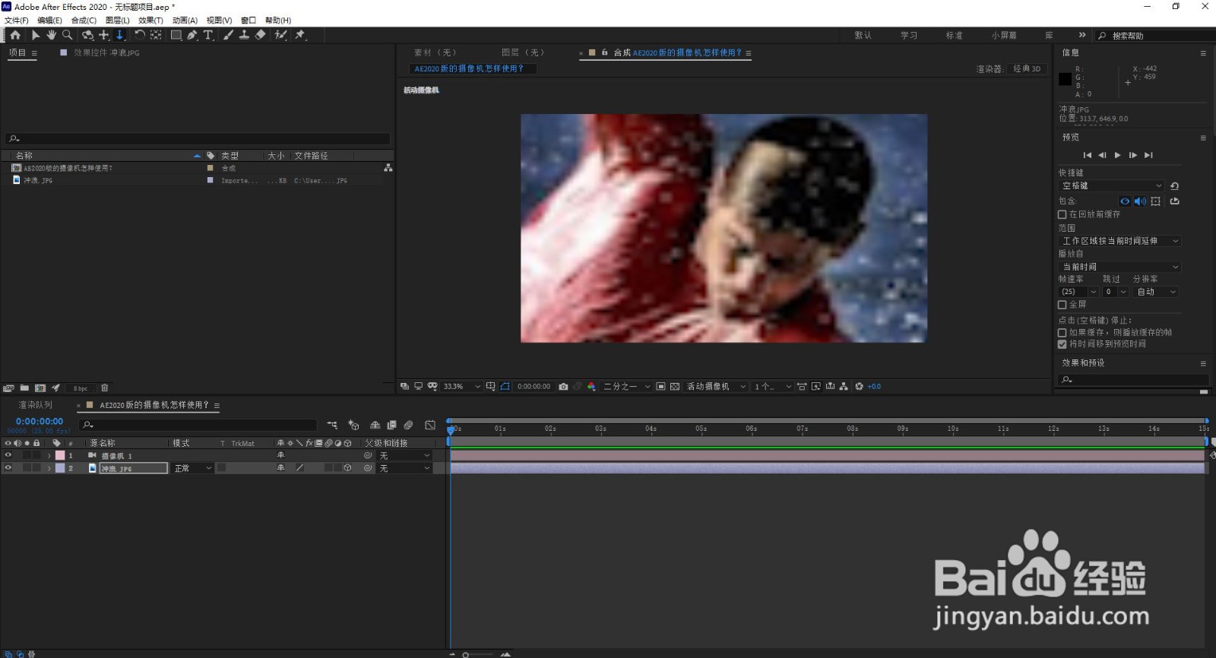Image resolution: width=1216 pixels, height=658 pixels.
Task: Open the 二分之一 resolution dropdown
Action: (x=627, y=387)
